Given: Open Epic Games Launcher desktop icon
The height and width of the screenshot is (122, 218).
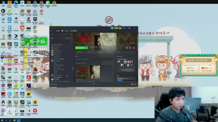Looking at the screenshot, I should 35,21.
